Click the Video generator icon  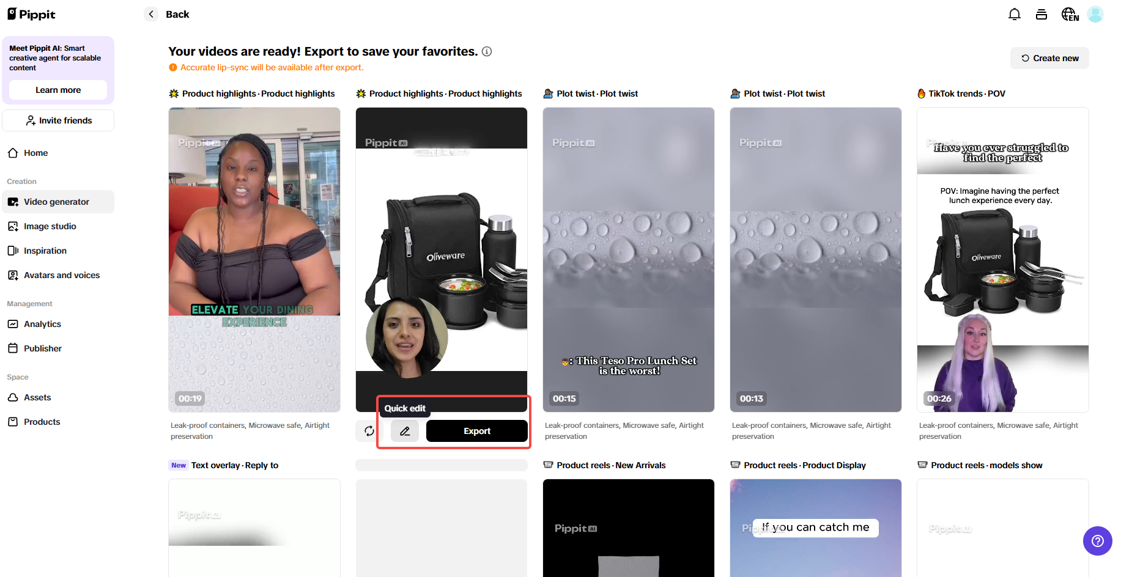point(13,202)
